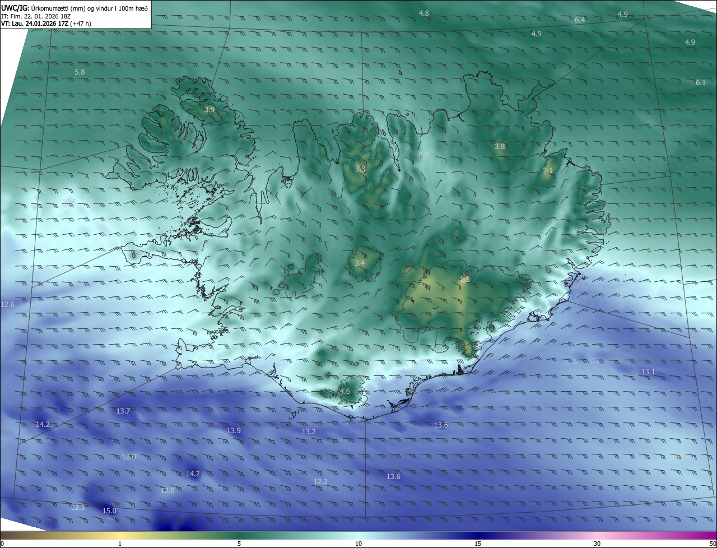Click the 3.3 value in north Iceland
Viewport: 717px width, 548px height.
(360, 168)
